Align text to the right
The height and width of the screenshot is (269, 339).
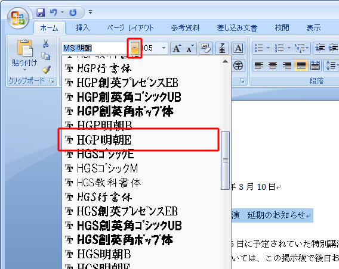tap(286, 65)
